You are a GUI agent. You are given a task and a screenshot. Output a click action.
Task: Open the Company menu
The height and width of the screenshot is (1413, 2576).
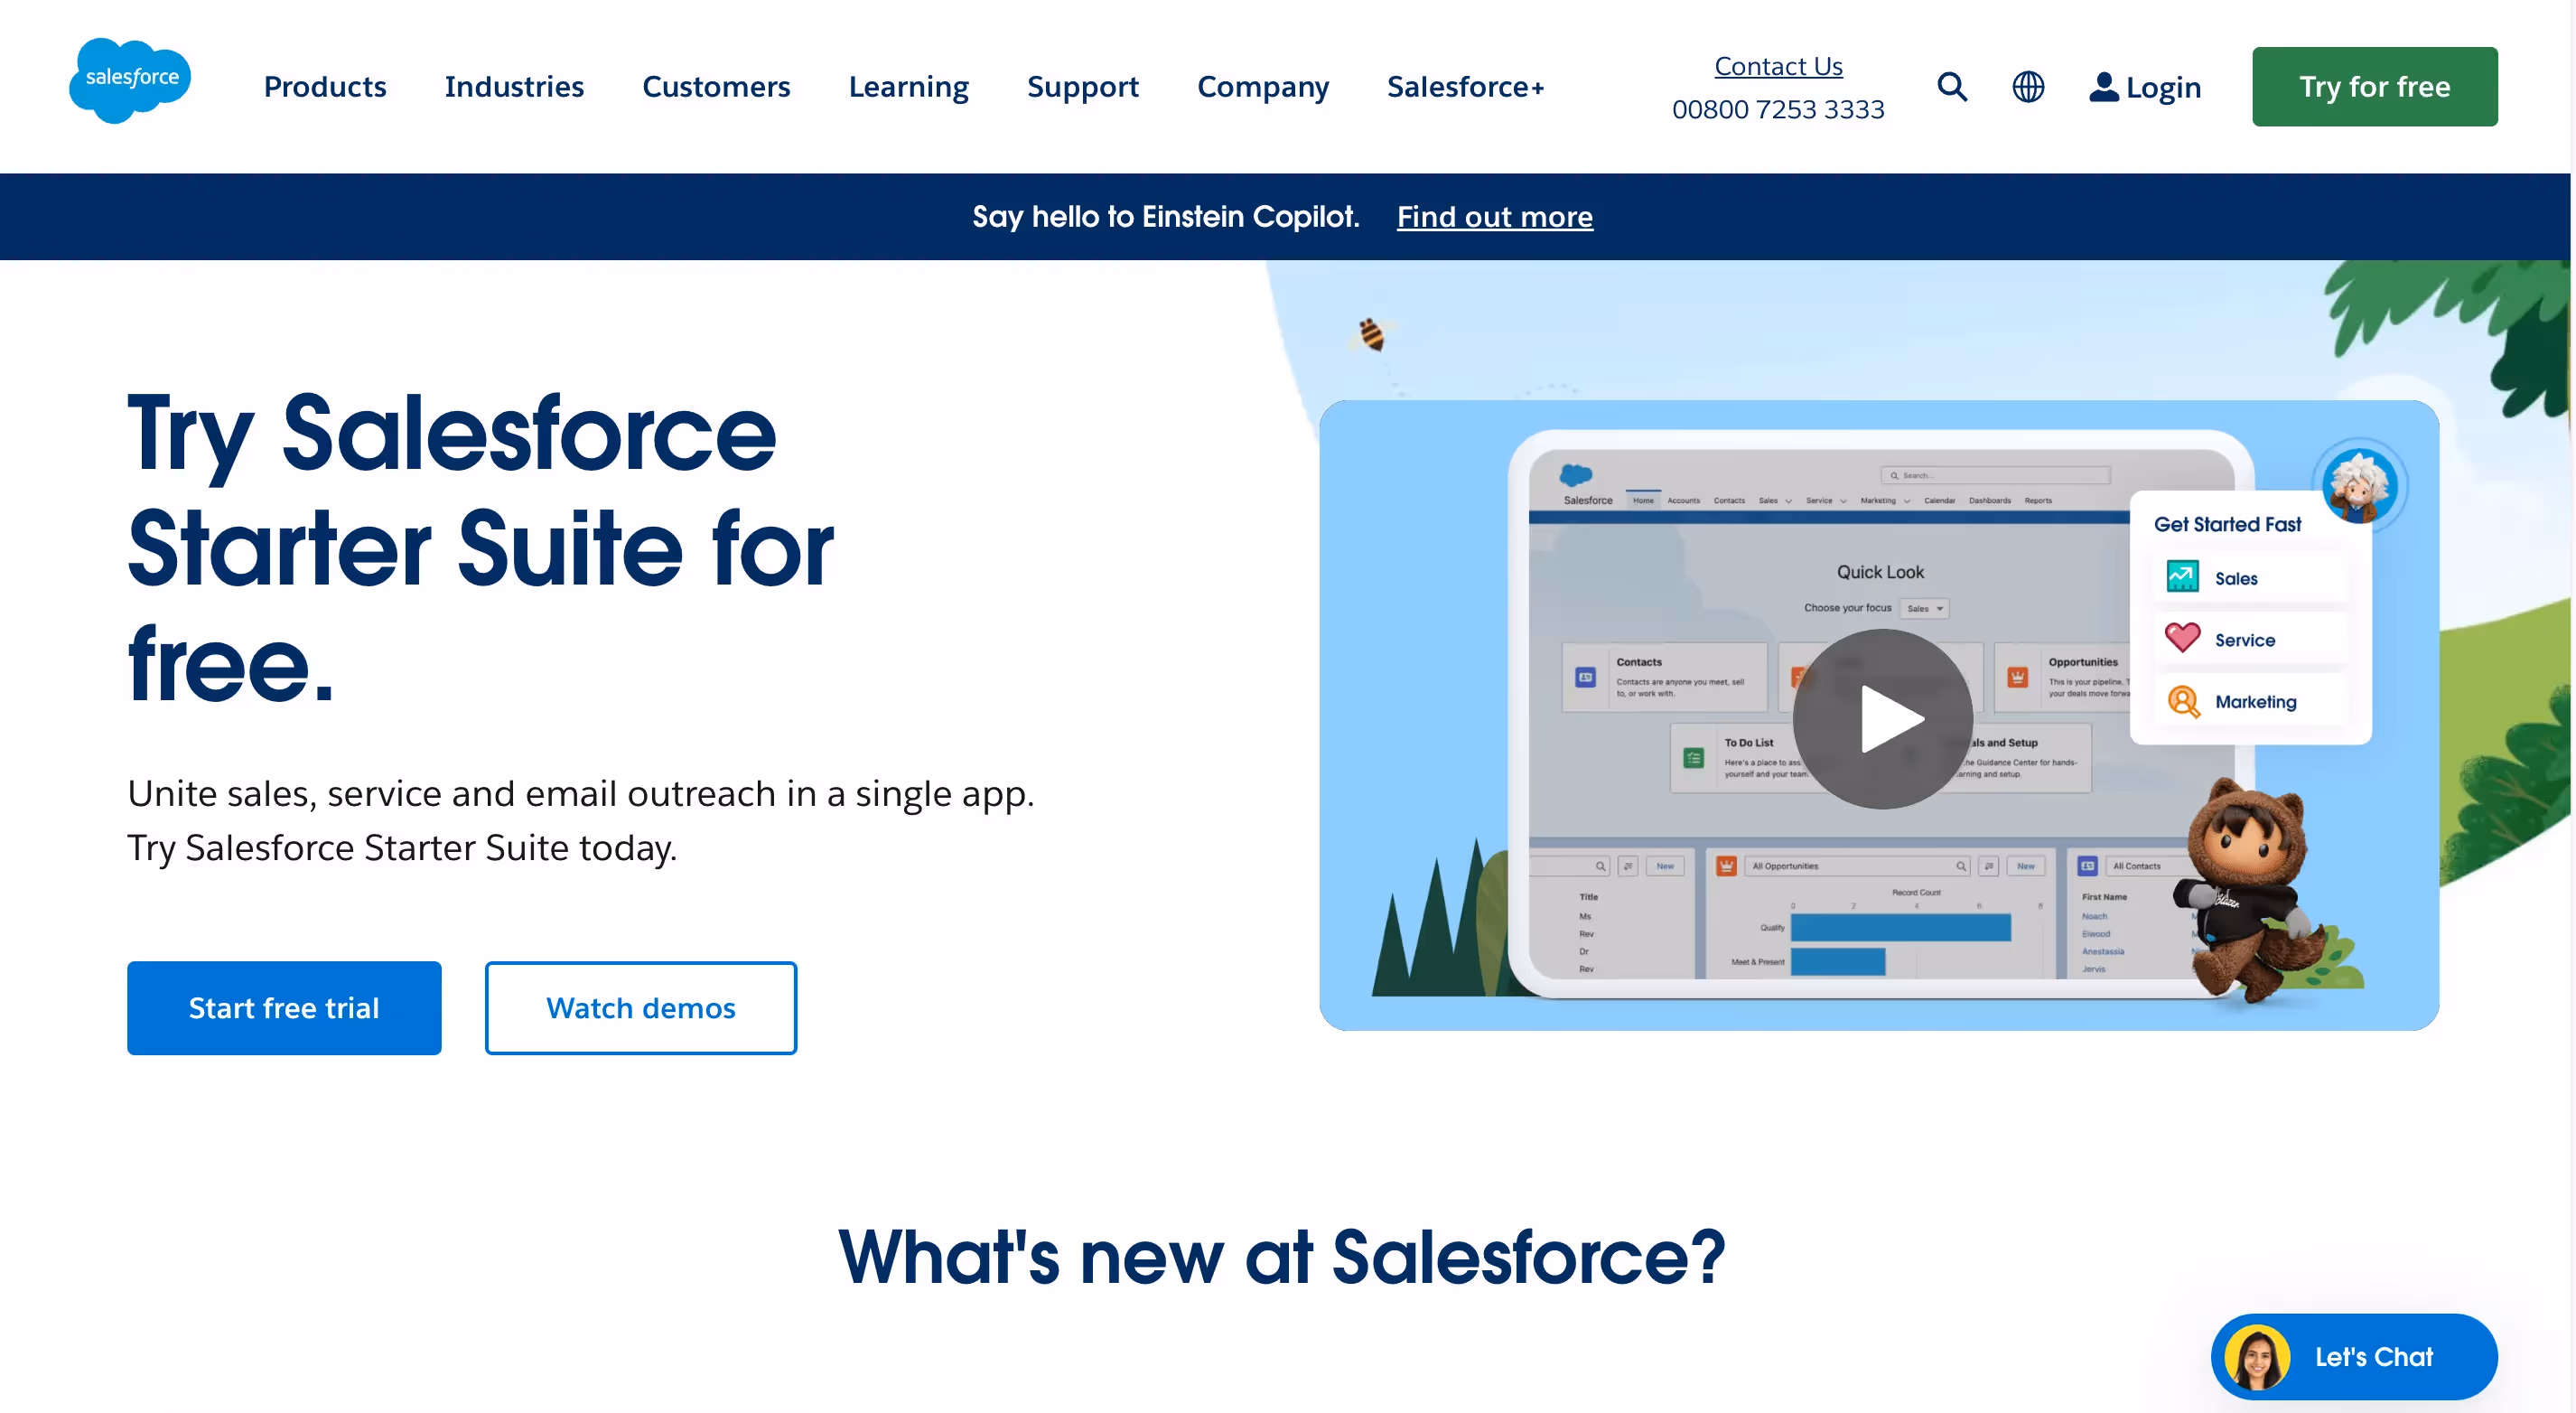coord(1263,87)
